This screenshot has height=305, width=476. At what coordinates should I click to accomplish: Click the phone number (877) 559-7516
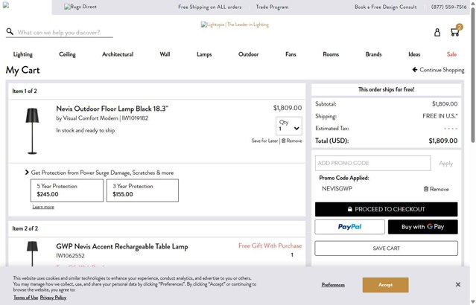click(448, 7)
